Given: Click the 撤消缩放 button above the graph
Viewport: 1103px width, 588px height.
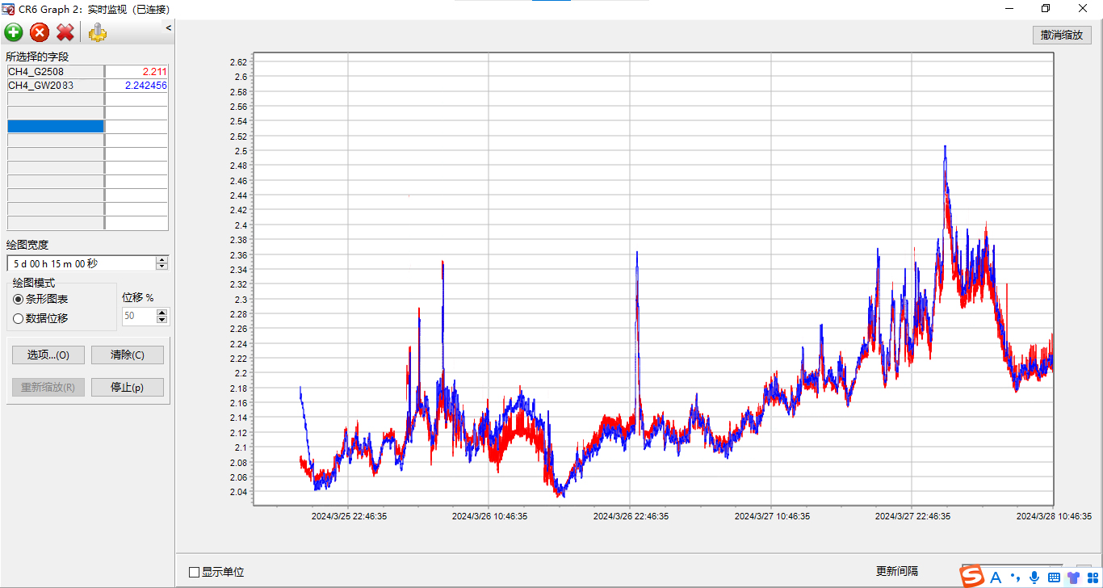Looking at the screenshot, I should click(x=1062, y=35).
